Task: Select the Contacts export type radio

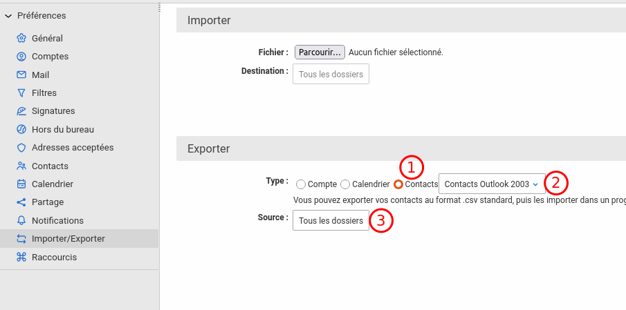Action: click(x=398, y=184)
